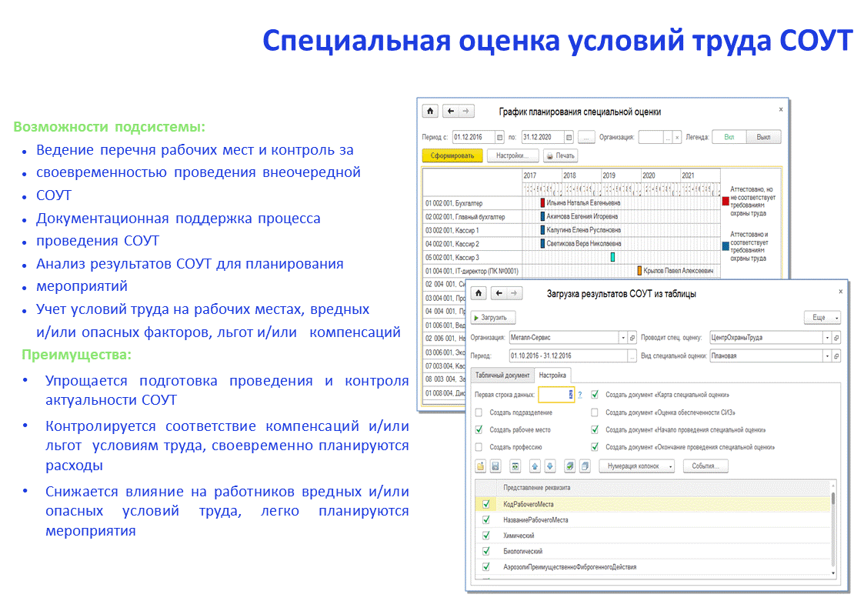Image resolution: width=864 pixels, height=611 pixels.
Task: Go back in График планирования window
Action: (451, 111)
